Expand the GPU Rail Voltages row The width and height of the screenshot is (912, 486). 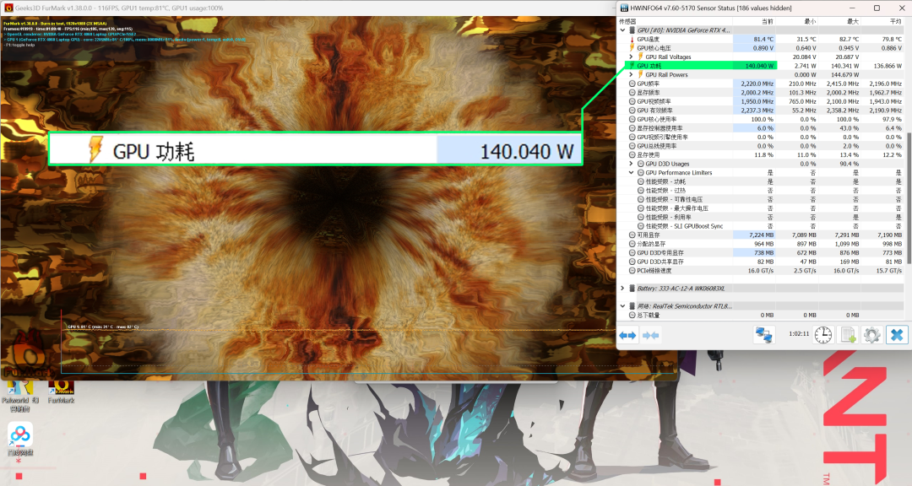(x=631, y=57)
